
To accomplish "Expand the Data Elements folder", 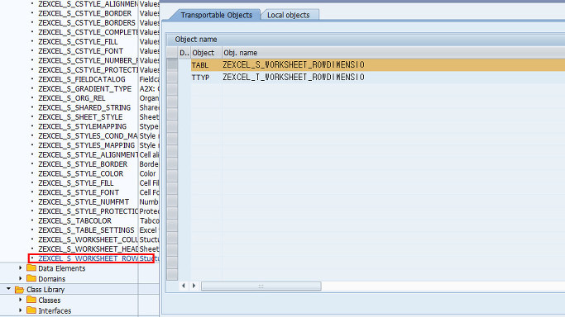I will point(20,268).
